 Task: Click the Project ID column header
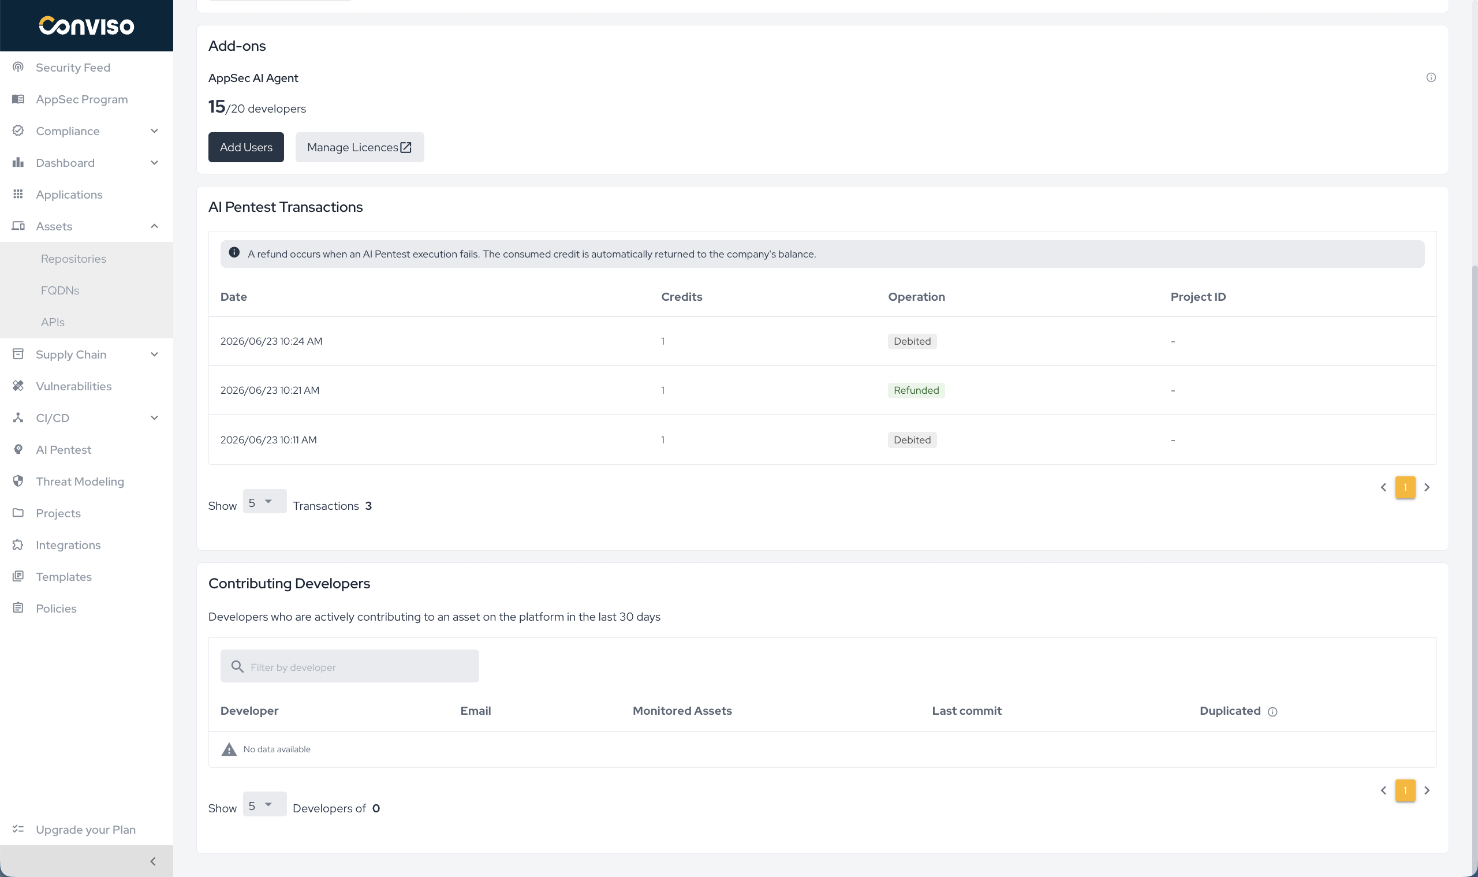pyautogui.click(x=1198, y=297)
